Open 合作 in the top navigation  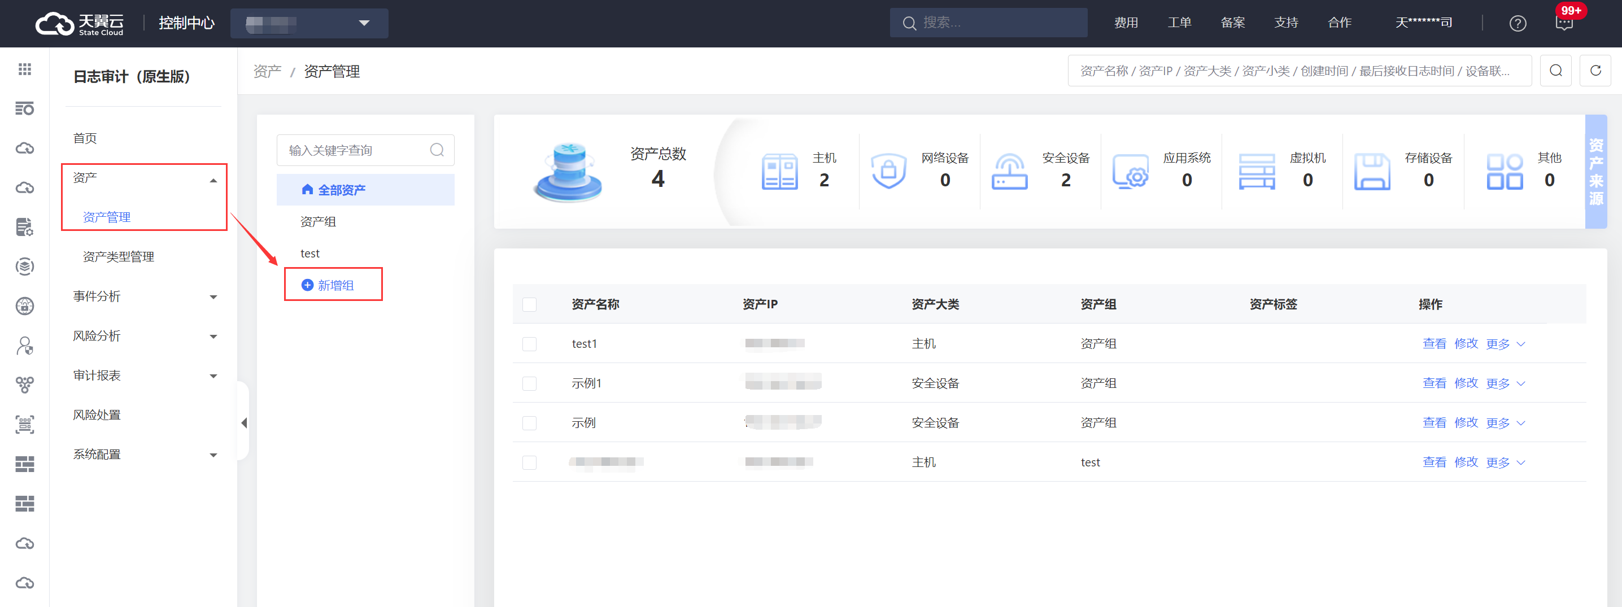click(1339, 23)
